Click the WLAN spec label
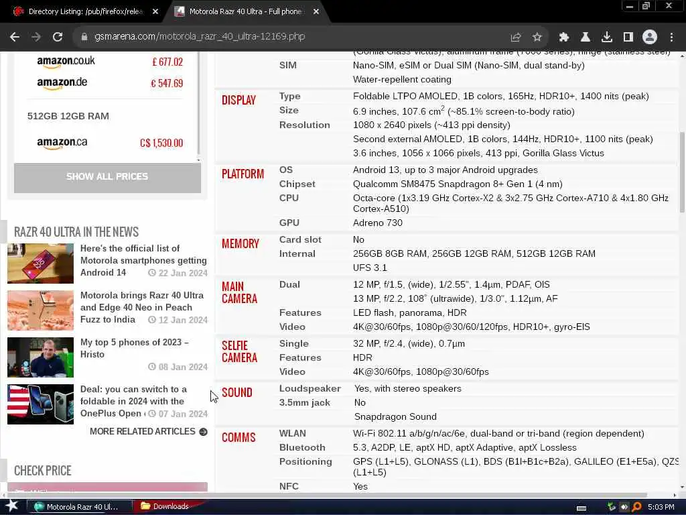 click(292, 434)
